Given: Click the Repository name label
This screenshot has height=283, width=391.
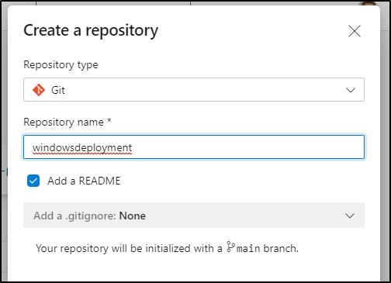Looking at the screenshot, I should 64,122.
